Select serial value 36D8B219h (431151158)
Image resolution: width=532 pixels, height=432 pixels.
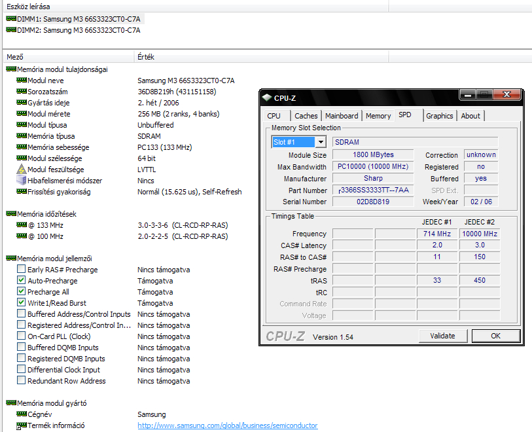pyautogui.click(x=177, y=91)
